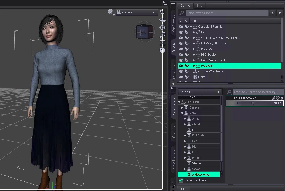Uncheck Show Sub Items checkbox
285x191 pixels.
(181, 180)
